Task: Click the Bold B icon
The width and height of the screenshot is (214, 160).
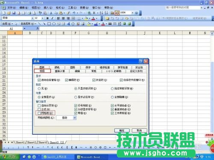Action: [x=48, y=18]
